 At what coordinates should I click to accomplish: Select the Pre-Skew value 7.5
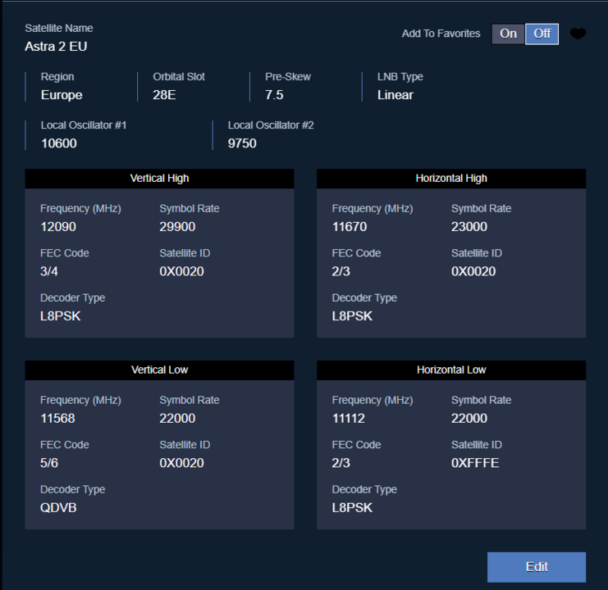pos(274,95)
